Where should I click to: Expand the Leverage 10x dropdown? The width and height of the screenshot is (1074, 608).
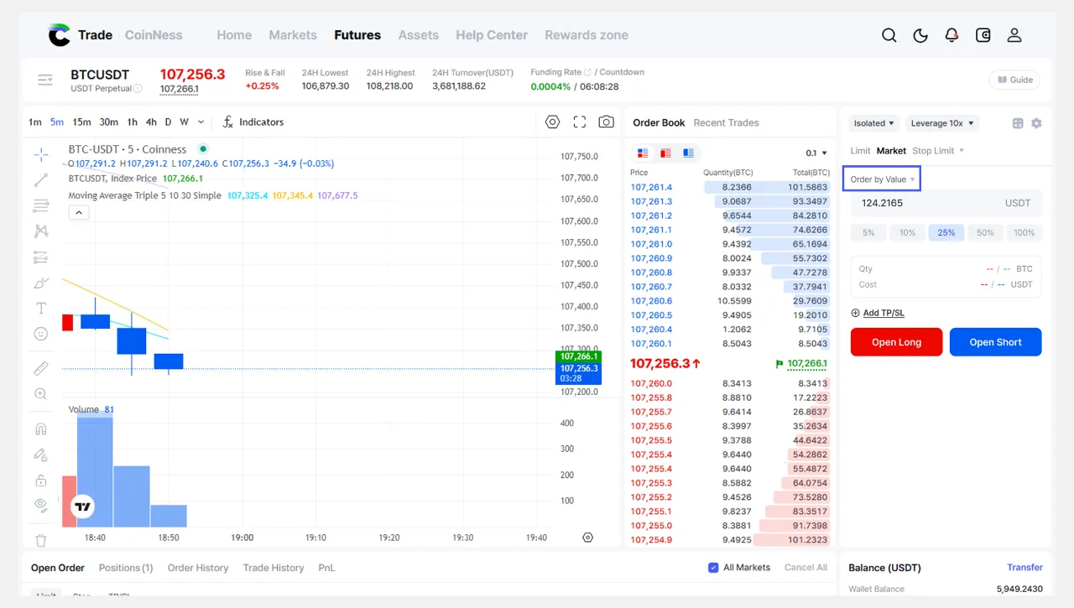pos(943,123)
